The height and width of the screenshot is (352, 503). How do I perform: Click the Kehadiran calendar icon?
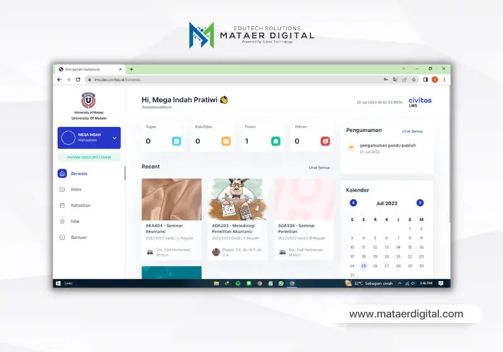pyautogui.click(x=62, y=206)
